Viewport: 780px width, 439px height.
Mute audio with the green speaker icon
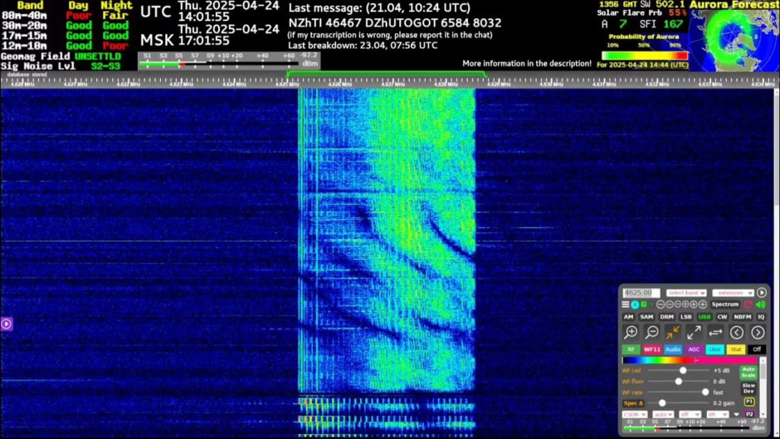[x=761, y=305]
